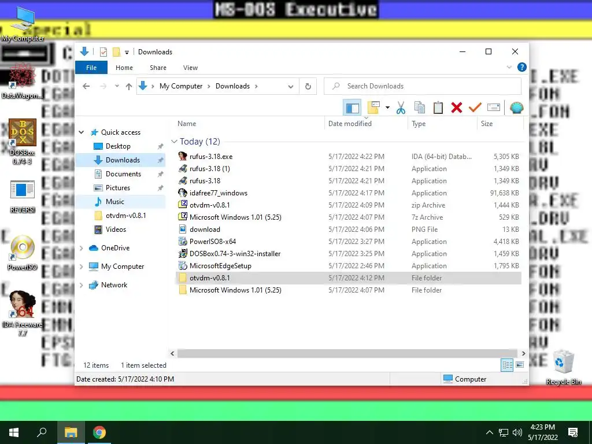The image size is (592, 444).
Task: Click the orange checkmark Properties icon
Action: tap(475, 108)
